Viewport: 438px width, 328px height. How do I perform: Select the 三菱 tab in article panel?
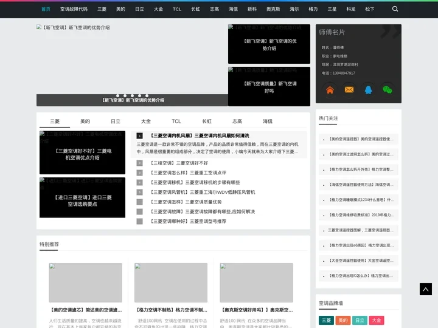tap(55, 121)
